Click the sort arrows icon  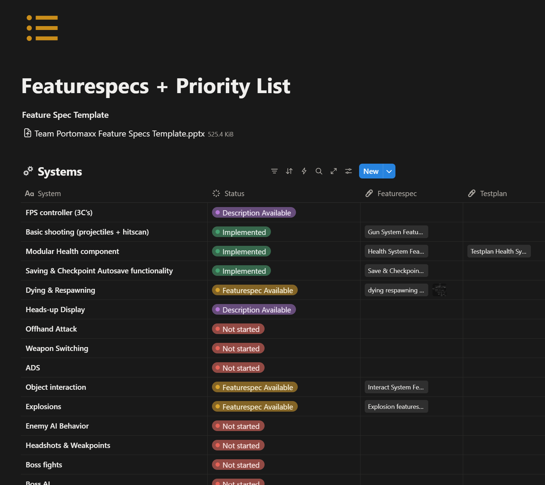(x=289, y=171)
